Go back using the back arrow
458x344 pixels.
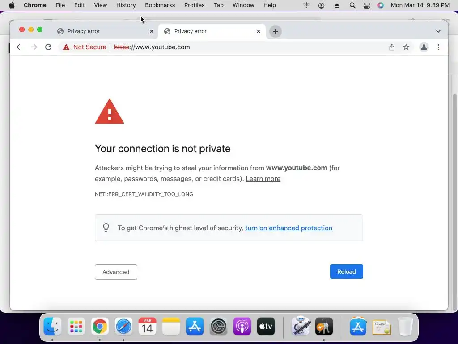point(20,47)
